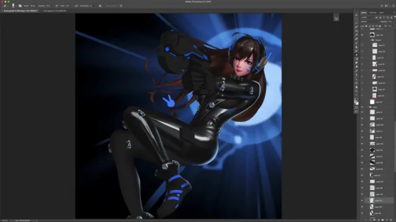The height and width of the screenshot is (222, 396).
Task: Open the tool preset picker dropdown
Action: coord(7,6)
